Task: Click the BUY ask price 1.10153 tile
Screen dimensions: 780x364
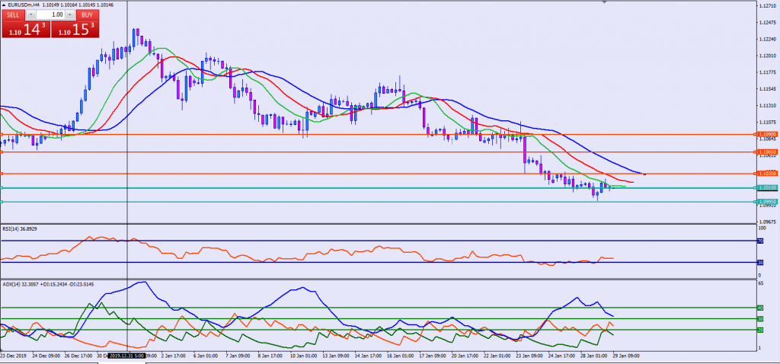Action: pos(75,30)
